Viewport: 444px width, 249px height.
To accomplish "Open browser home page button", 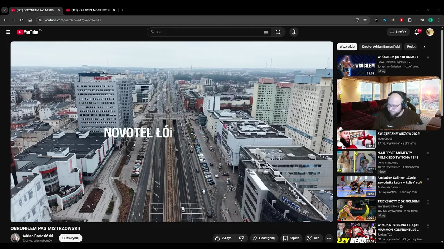I will [30, 20].
